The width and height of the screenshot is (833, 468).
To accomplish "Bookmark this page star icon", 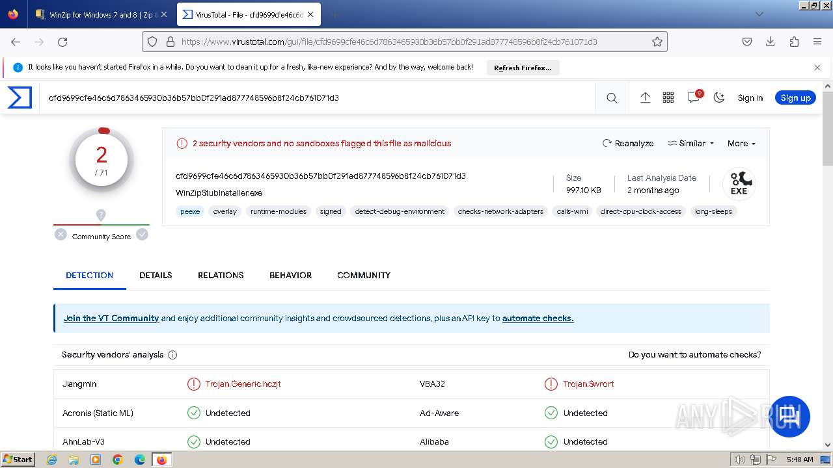I will 657,42.
